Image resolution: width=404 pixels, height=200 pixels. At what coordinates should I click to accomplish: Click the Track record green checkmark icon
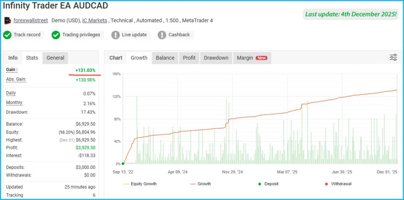[7, 35]
